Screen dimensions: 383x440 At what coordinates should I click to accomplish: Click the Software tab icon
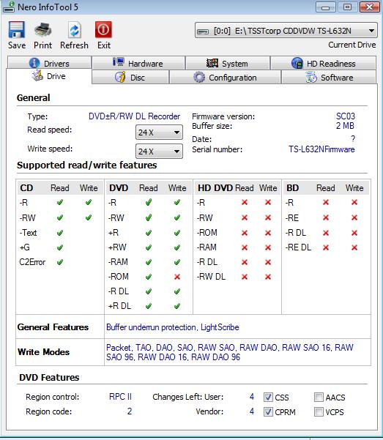[x=311, y=77]
